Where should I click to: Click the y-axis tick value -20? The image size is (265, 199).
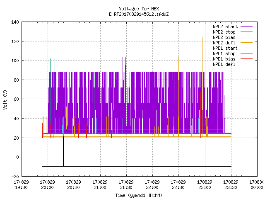click(15, 177)
